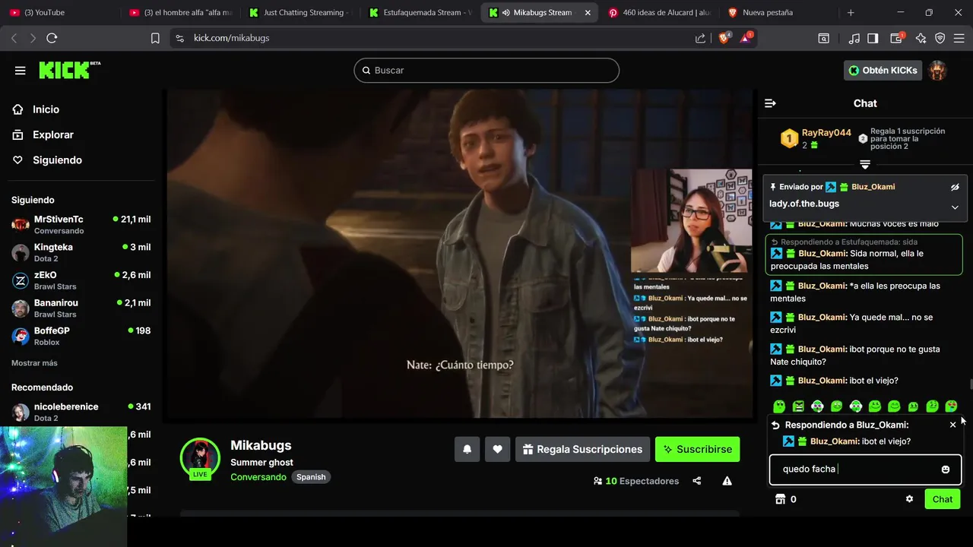
Task: Go back in browser history
Action: pos(14,38)
